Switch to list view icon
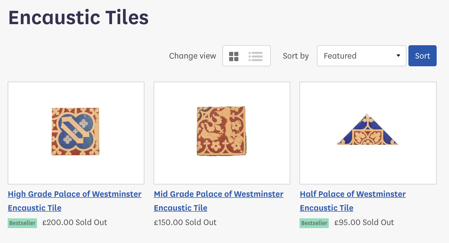 tap(255, 56)
